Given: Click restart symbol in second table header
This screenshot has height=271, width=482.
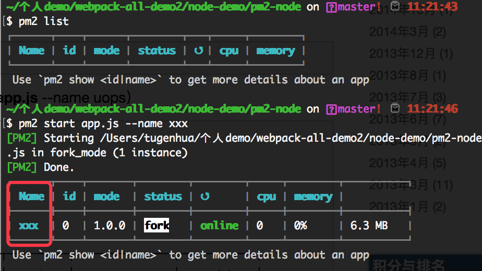Looking at the screenshot, I should coord(204,196).
